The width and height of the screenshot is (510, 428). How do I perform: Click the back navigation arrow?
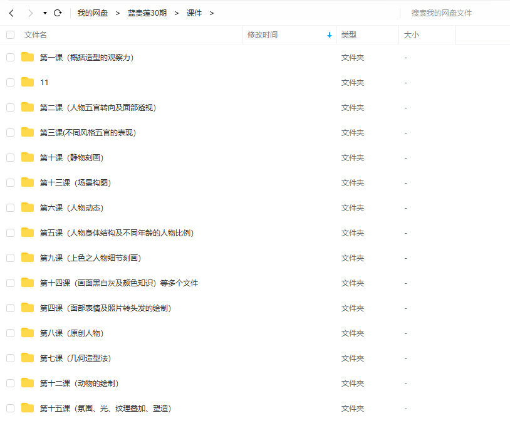[x=11, y=13]
